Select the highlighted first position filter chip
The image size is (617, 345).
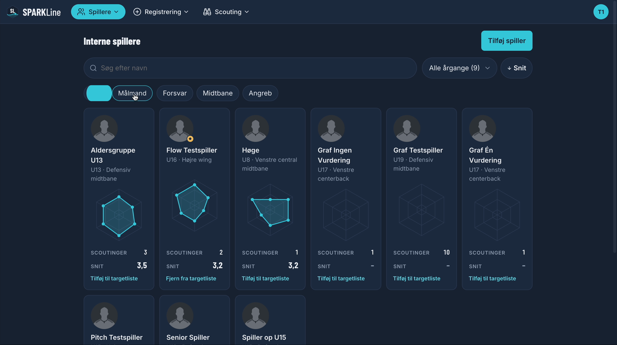tap(99, 93)
